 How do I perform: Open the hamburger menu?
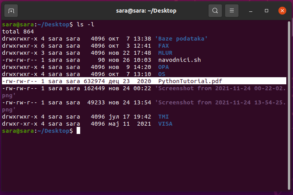point(232,11)
